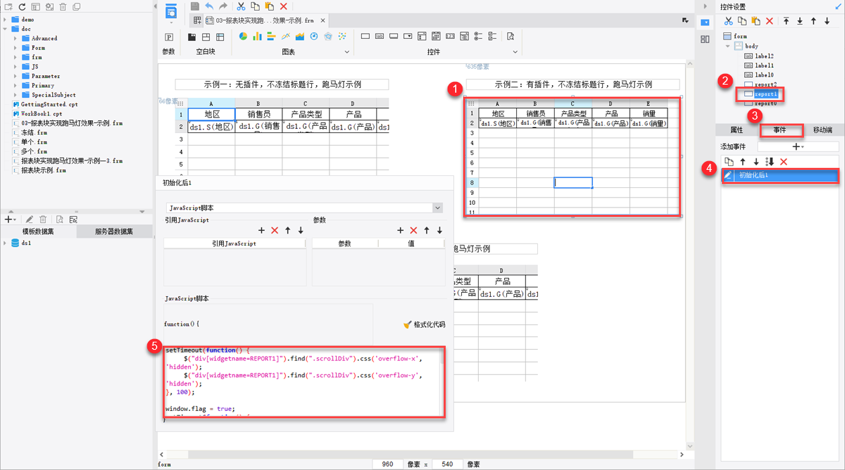Click the dataset preview icon near bottom-left

[60, 220]
